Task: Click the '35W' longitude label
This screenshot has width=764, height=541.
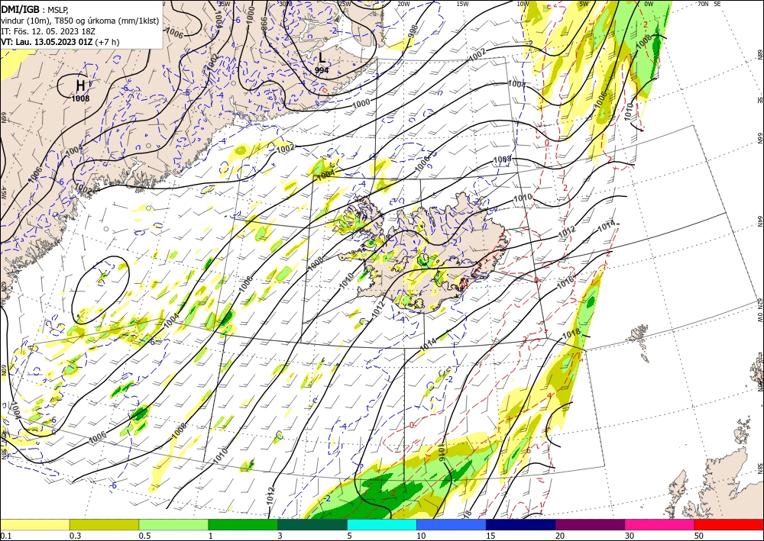Action: (224, 4)
